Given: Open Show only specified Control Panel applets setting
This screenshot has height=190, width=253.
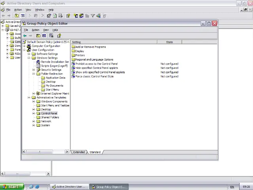Looking at the screenshot, I should click(x=100, y=72).
